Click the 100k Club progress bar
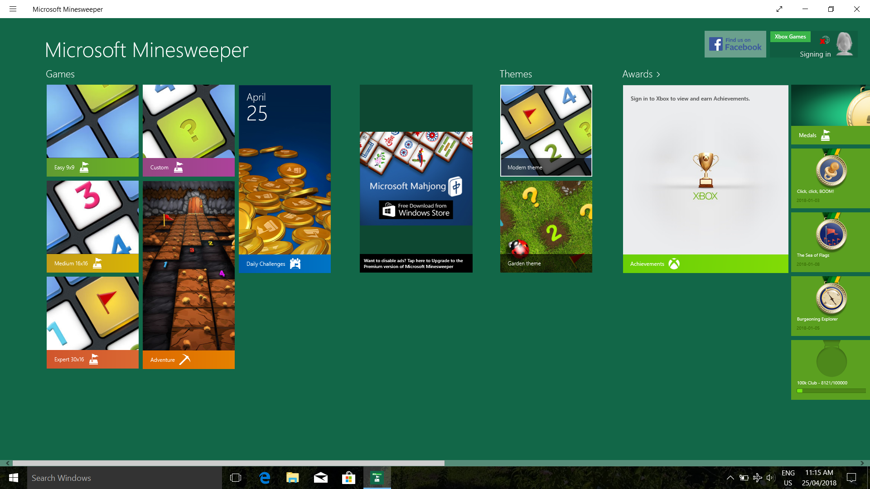Viewport: 870px width, 489px height. (x=831, y=391)
